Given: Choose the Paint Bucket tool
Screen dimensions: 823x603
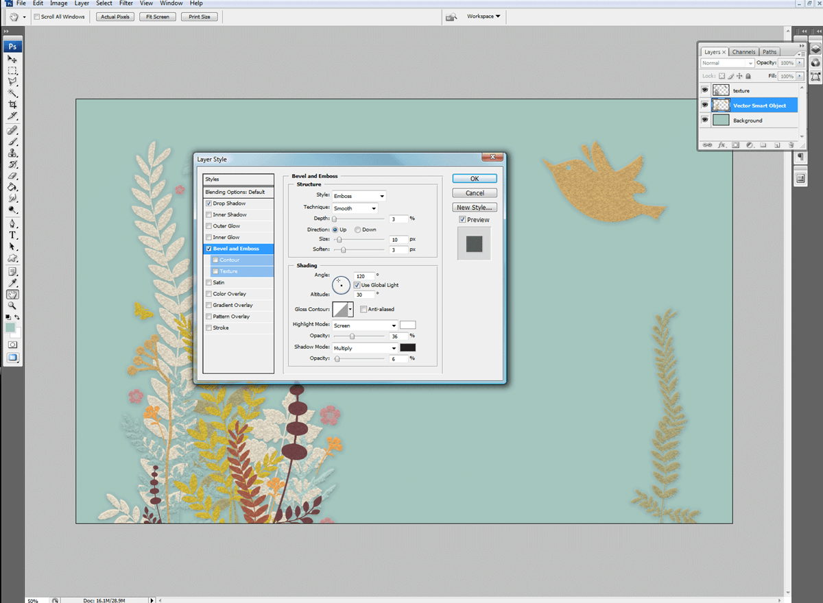Looking at the screenshot, I should click(12, 187).
